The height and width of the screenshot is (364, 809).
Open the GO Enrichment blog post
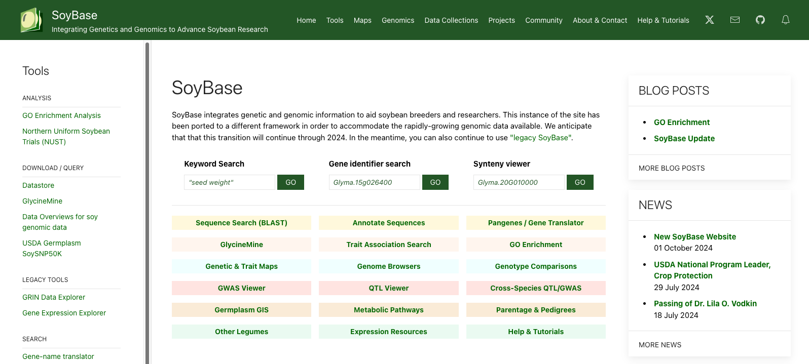pos(682,123)
